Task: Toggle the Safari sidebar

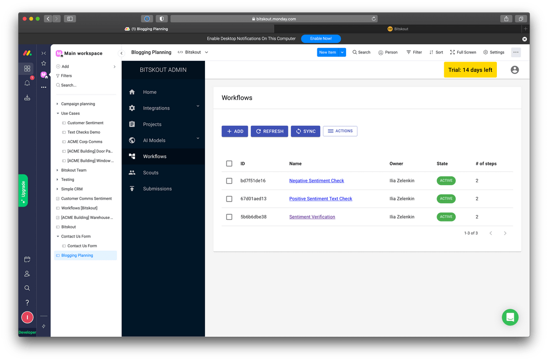Action: point(70,19)
